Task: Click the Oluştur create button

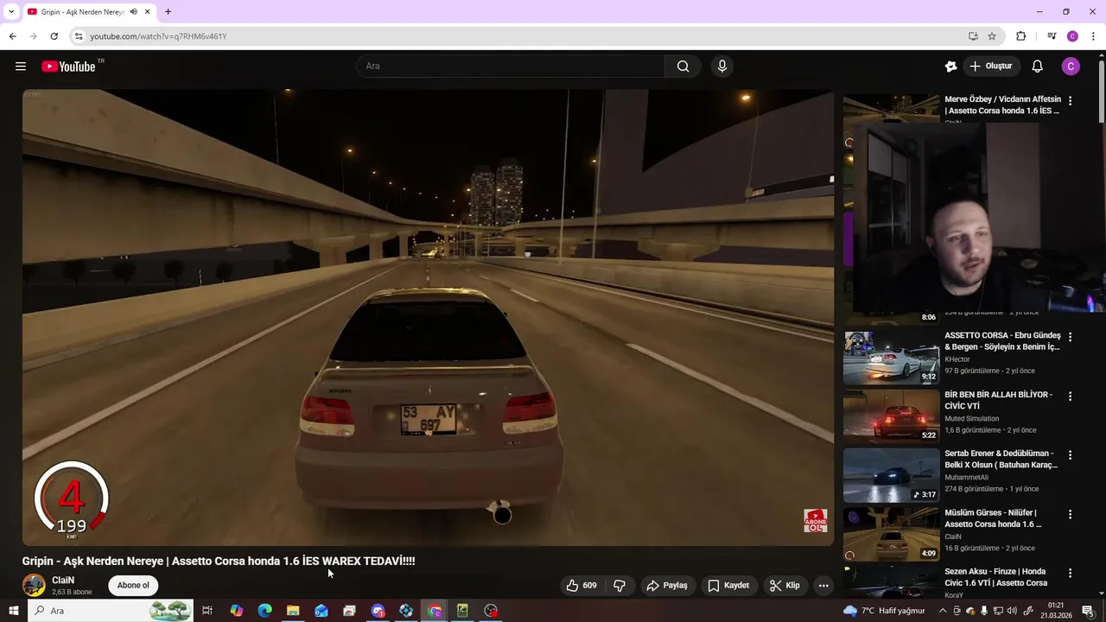Action: (x=991, y=67)
